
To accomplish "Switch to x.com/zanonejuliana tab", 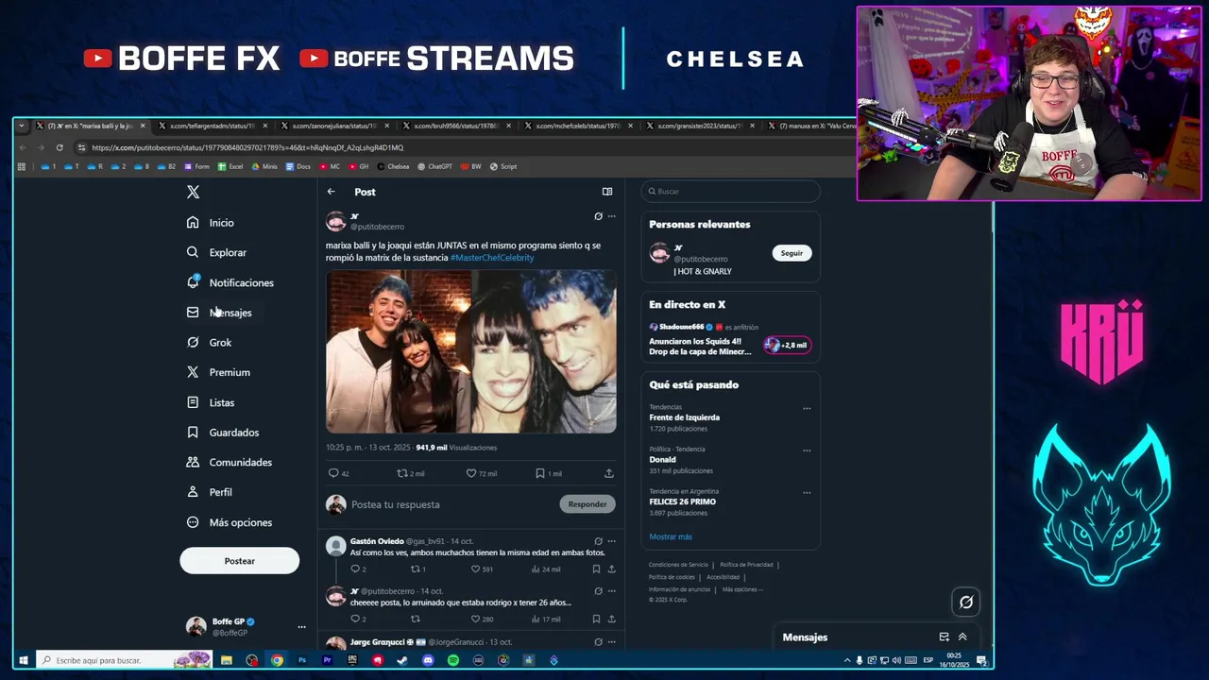I will click(334, 126).
